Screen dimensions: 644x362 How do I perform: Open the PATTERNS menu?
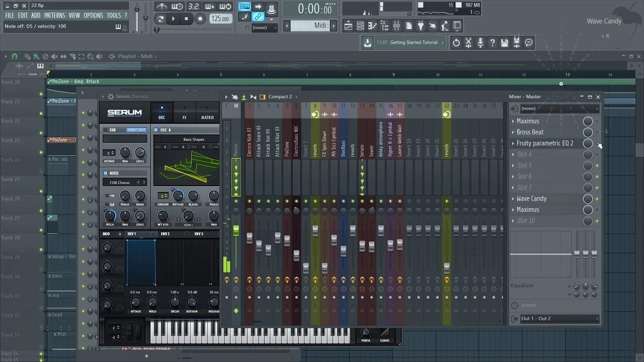pos(54,16)
